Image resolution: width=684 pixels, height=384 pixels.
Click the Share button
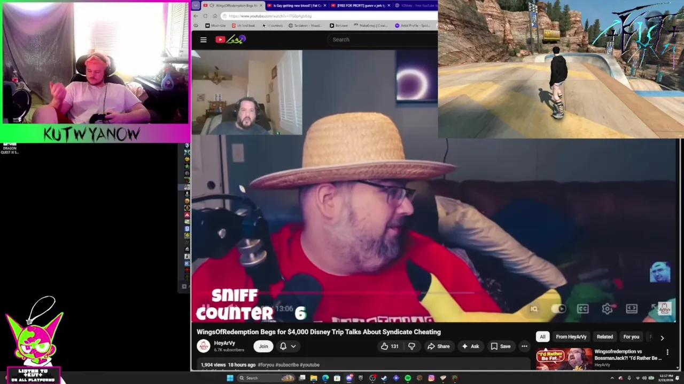(x=438, y=346)
